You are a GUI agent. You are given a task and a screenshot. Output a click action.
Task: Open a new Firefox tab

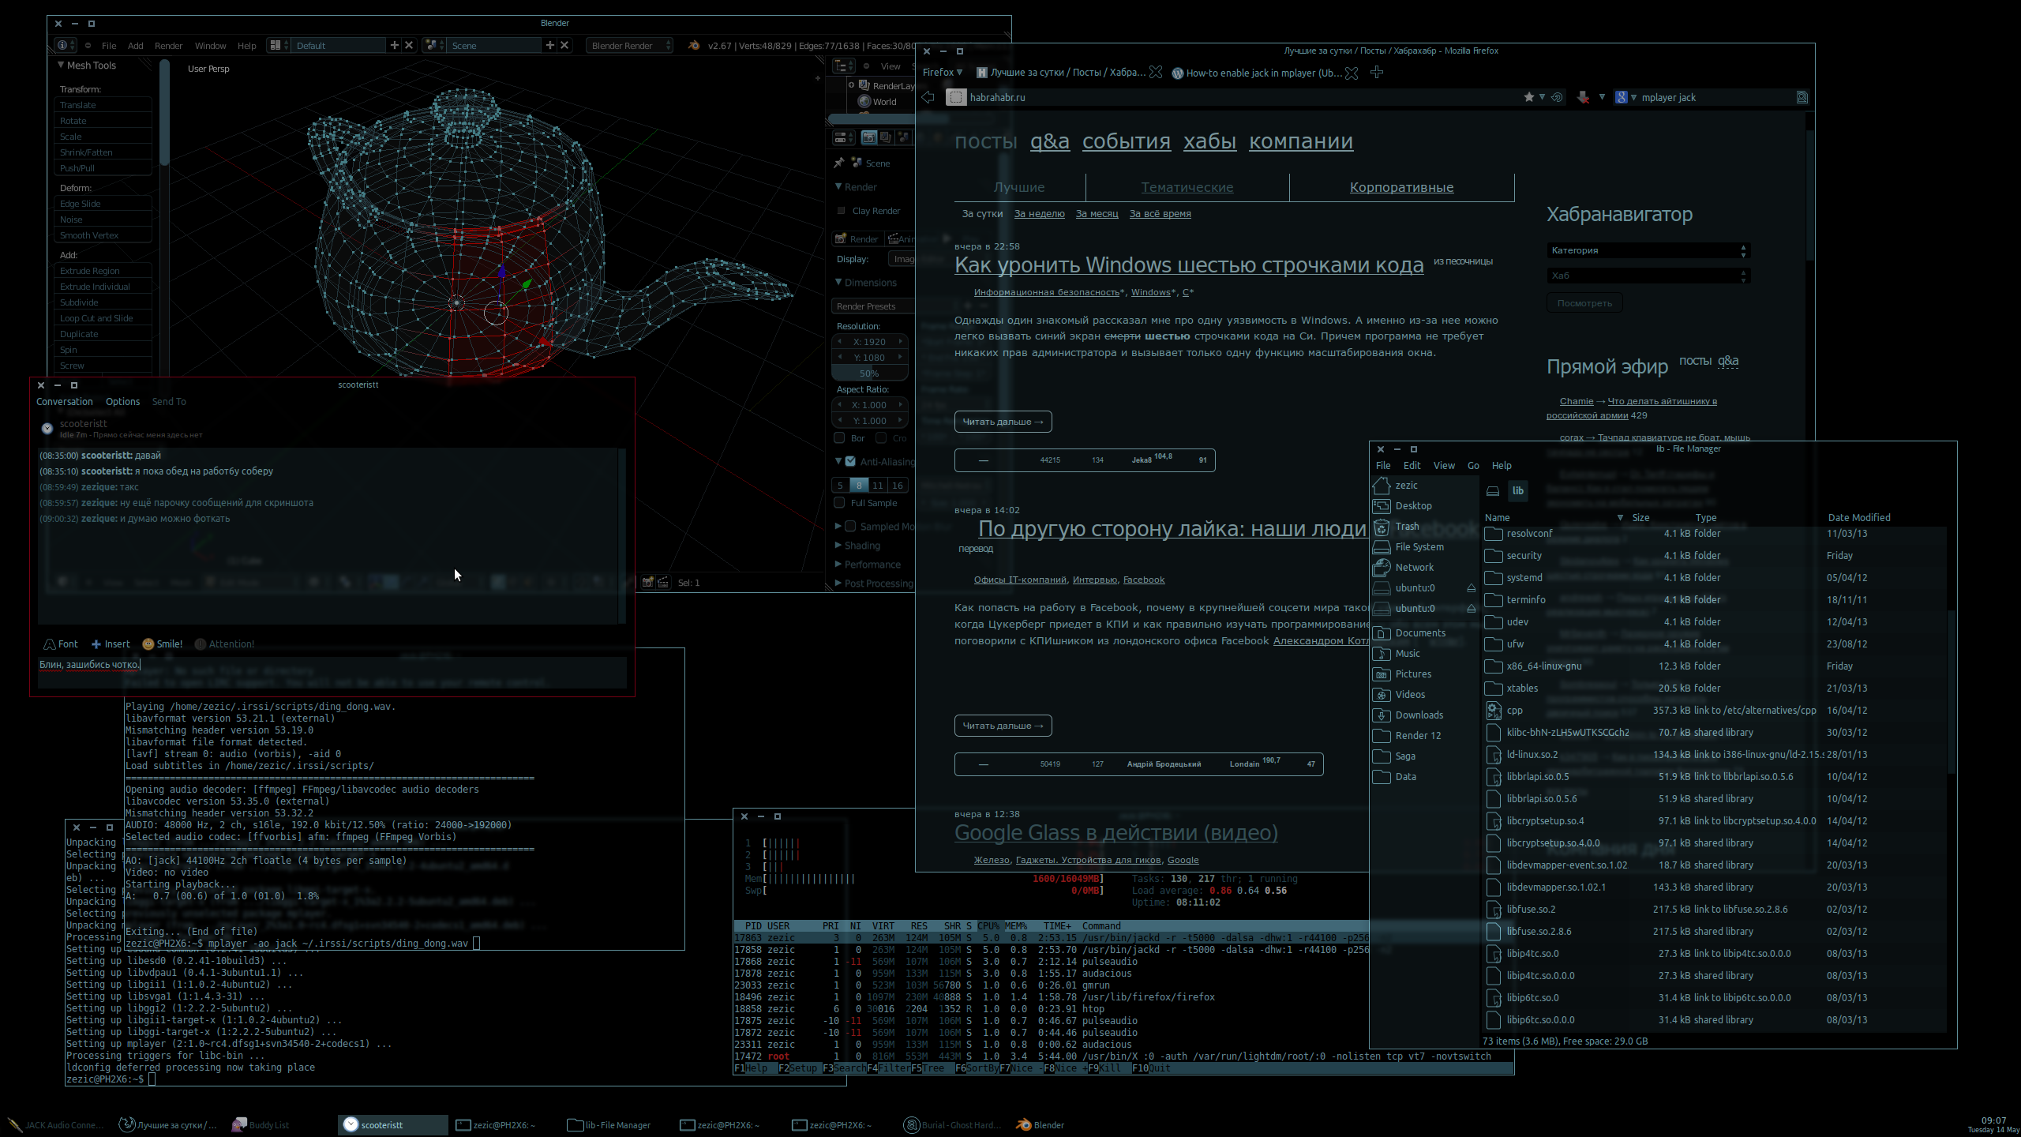[1377, 73]
